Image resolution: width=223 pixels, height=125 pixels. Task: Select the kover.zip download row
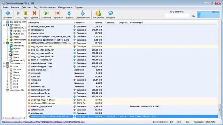pos(123,76)
